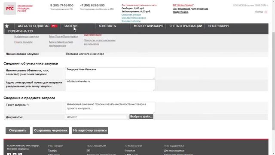Open Счета и транзакции menu
This screenshot has height=155, width=275.
(x=186, y=26)
